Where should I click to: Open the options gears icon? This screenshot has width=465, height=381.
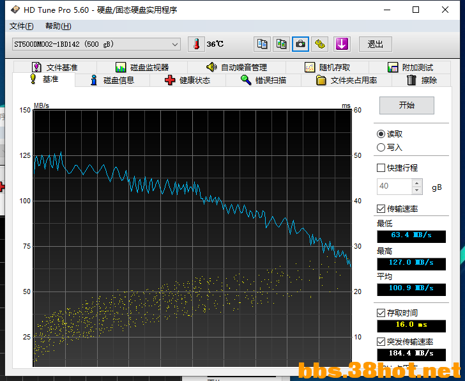(319, 44)
